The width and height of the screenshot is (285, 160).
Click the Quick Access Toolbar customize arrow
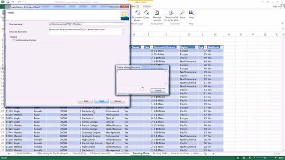click(25, 2)
